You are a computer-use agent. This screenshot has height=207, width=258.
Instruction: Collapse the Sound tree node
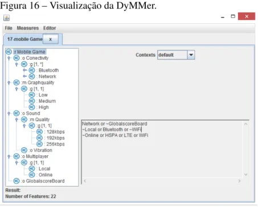coord(9,113)
